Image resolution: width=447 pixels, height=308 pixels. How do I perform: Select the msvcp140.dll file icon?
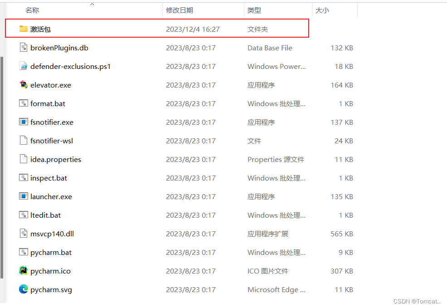coord(24,233)
